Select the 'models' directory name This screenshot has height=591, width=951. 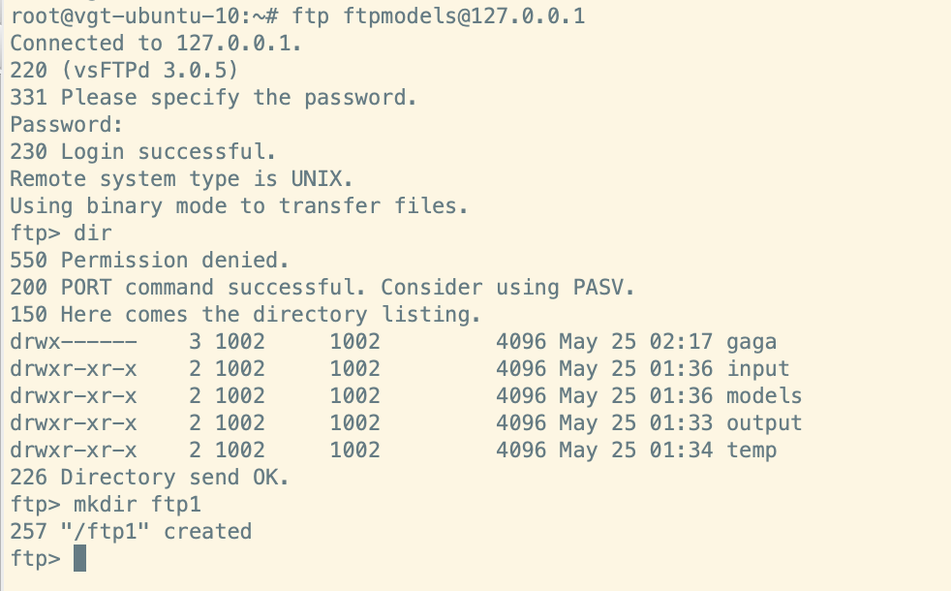(x=764, y=396)
